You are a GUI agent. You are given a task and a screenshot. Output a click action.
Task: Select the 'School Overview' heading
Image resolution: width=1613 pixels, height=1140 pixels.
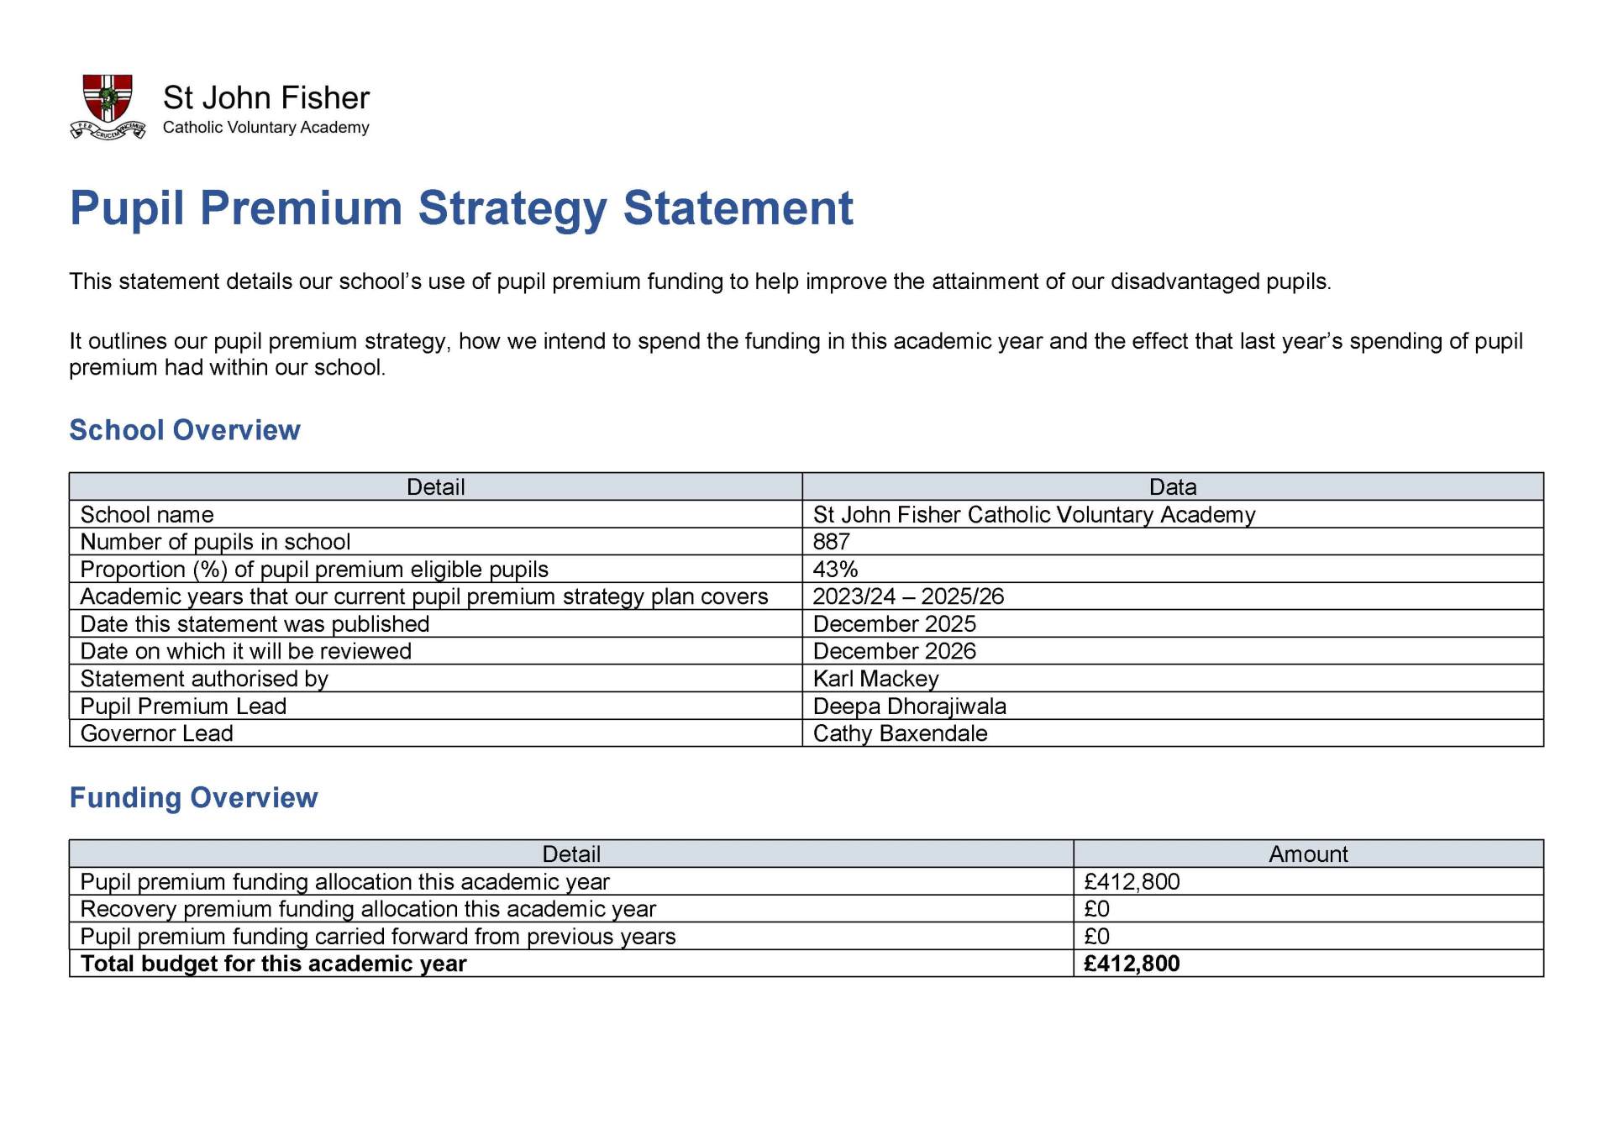click(x=184, y=430)
